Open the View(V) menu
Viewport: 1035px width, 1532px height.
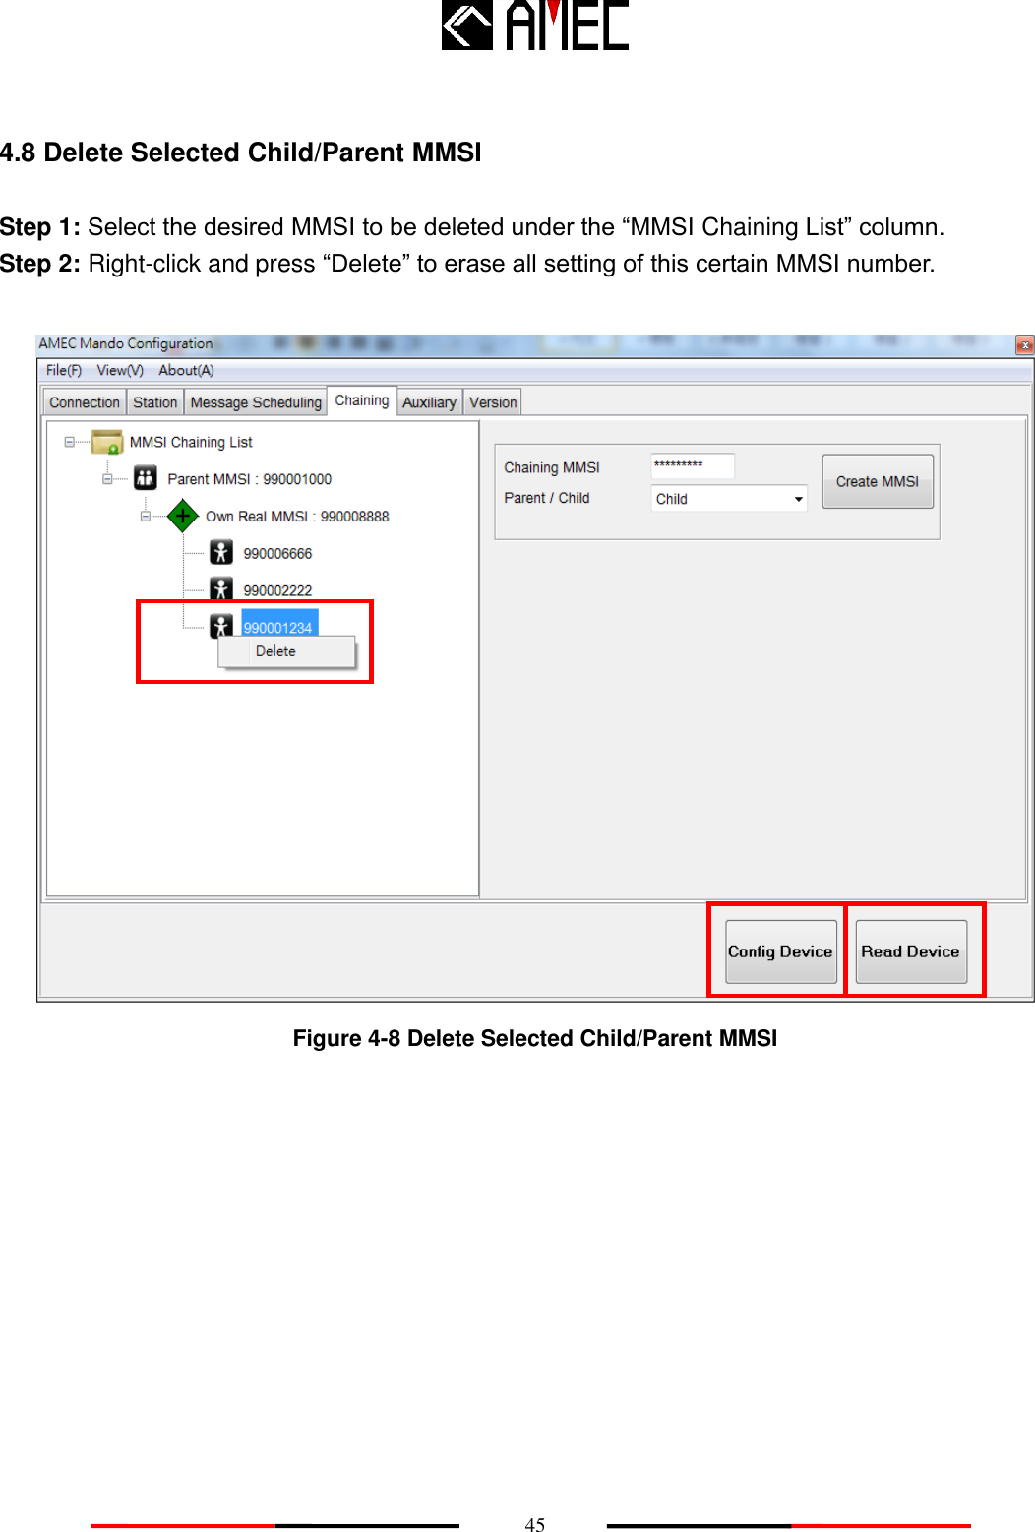pos(120,371)
